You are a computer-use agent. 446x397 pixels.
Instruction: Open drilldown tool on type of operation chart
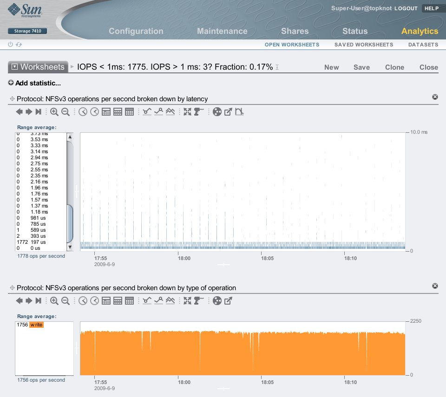coord(199,301)
